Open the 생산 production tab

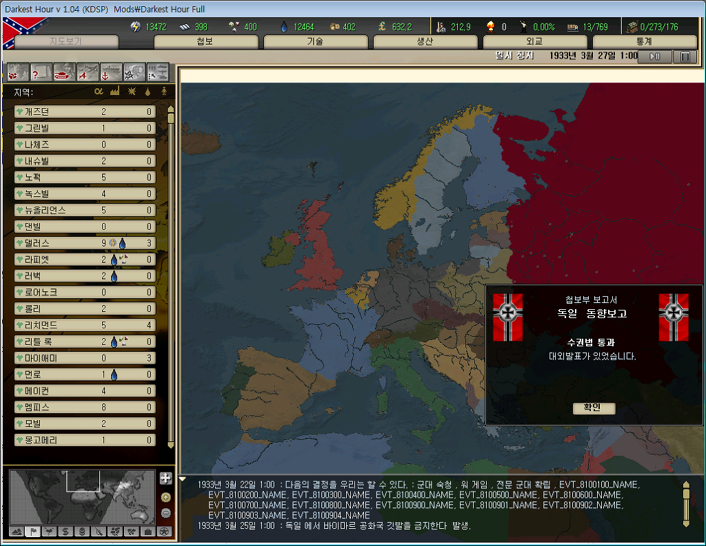425,42
